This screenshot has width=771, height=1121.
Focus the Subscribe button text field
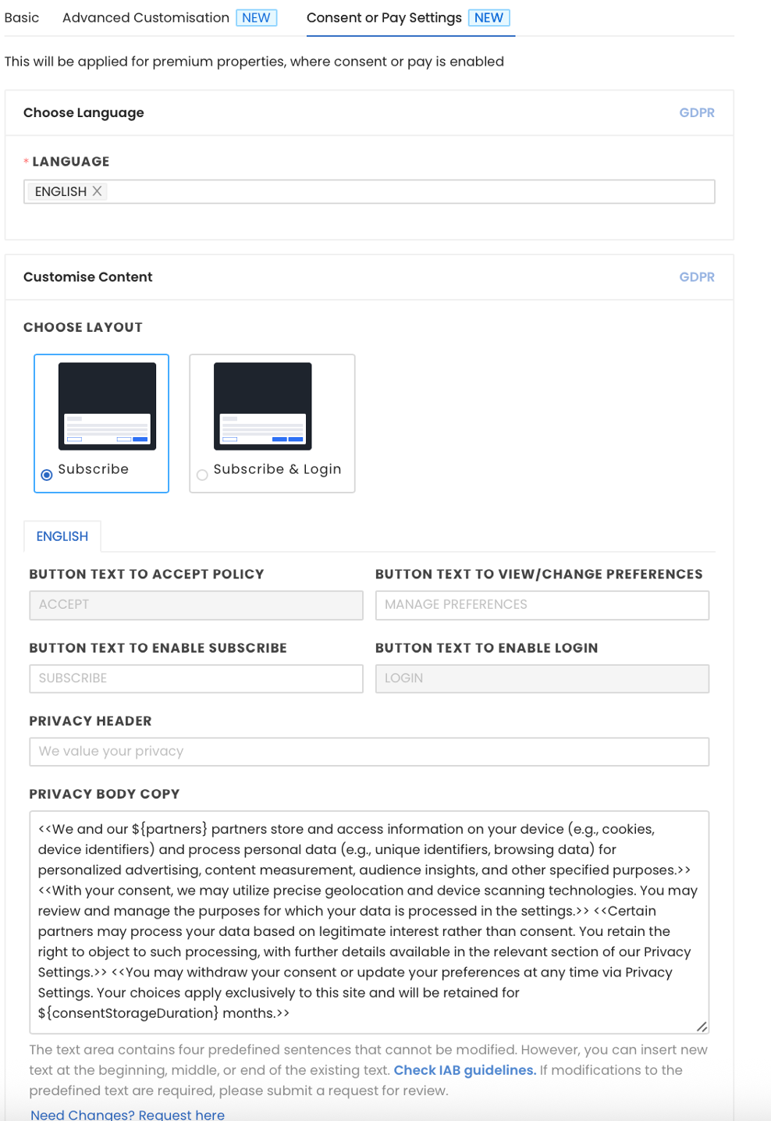coord(196,678)
